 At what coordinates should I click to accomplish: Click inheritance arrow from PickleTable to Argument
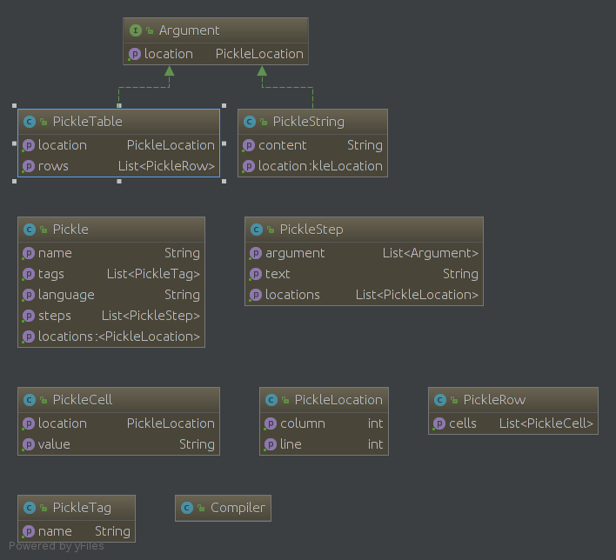pos(169,73)
